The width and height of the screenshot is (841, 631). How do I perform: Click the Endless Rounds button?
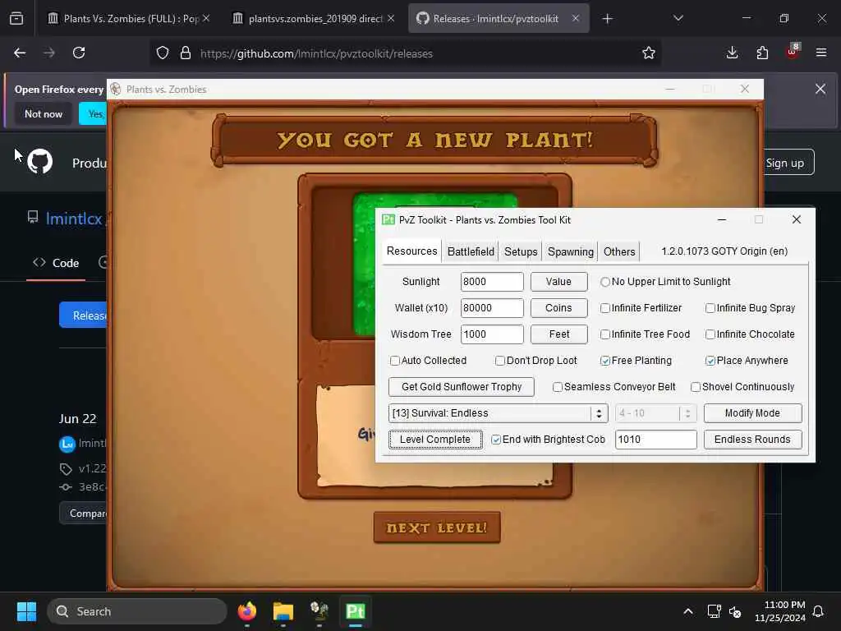click(752, 440)
